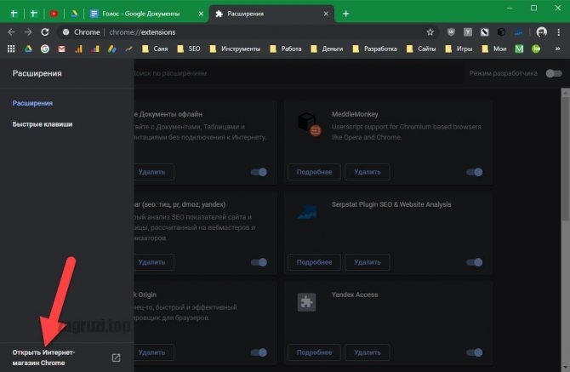Click Подробнее on the Serpstat Plugin card
Screen dimensions: 570x372
314,262
